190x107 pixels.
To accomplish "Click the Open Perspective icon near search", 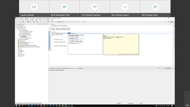I will [169, 22].
